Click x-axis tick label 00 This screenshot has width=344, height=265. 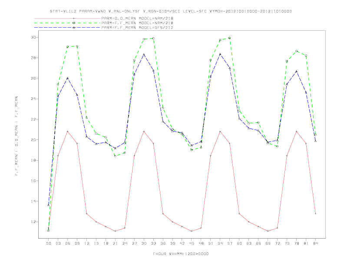coord(49,243)
